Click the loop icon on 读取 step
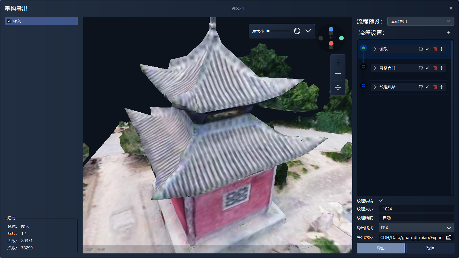This screenshot has width=459, height=258. [421, 49]
